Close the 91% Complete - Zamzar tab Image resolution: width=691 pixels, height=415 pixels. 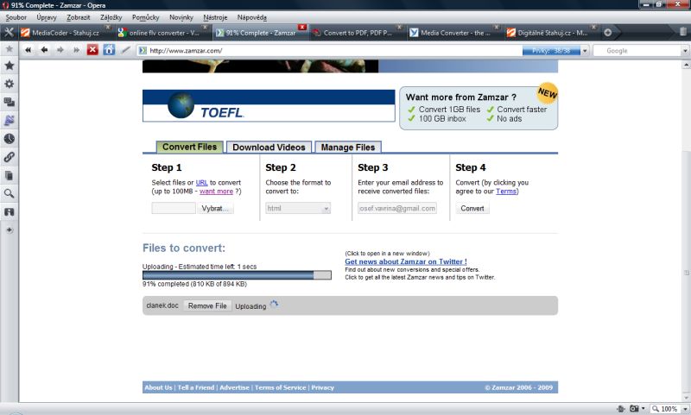pos(301,28)
